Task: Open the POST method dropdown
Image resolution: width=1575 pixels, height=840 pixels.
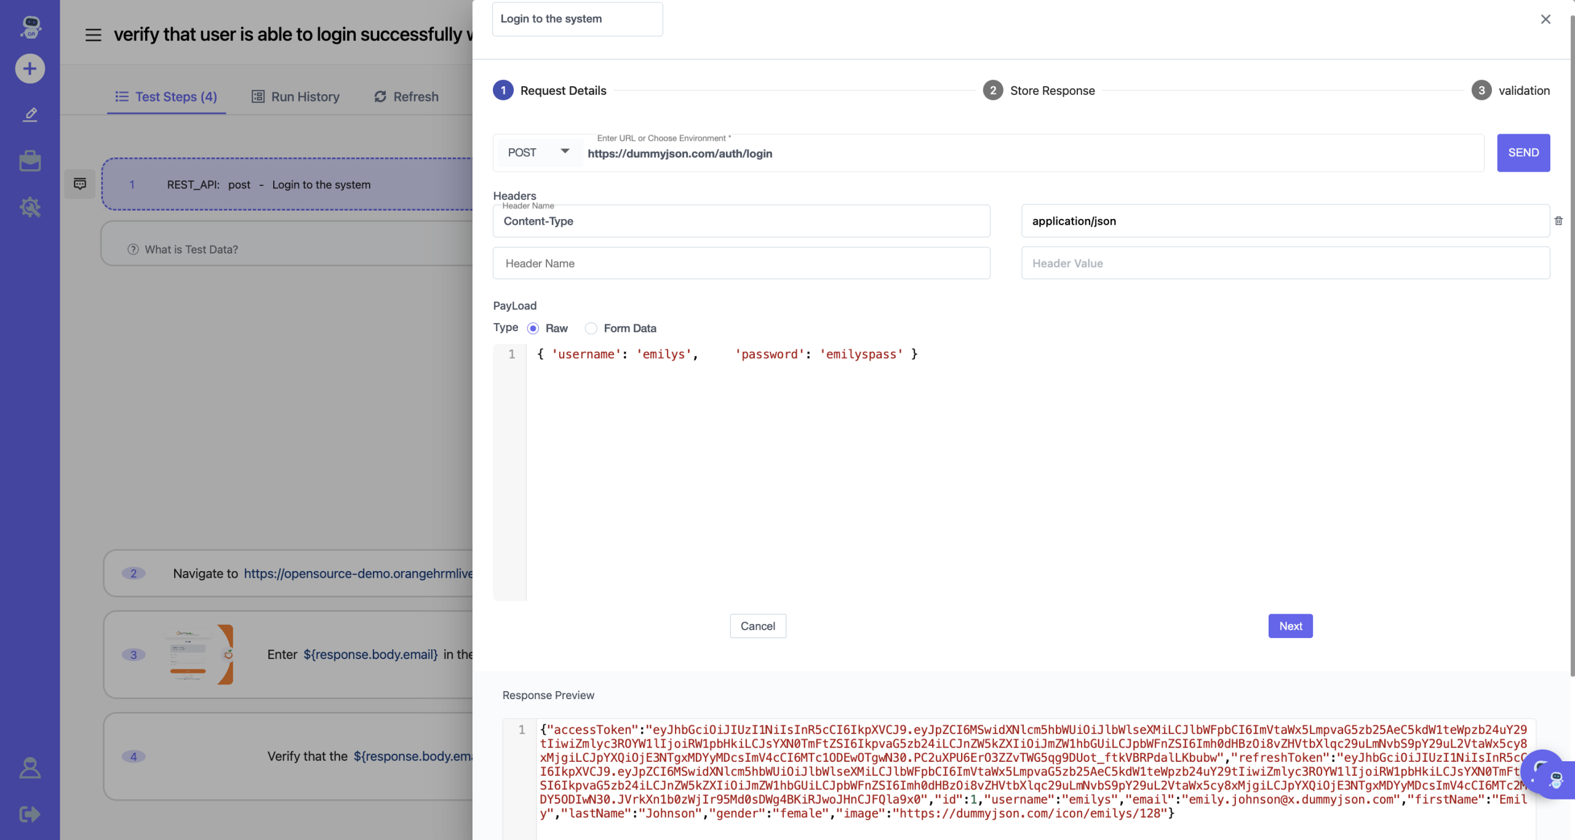Action: (x=538, y=152)
